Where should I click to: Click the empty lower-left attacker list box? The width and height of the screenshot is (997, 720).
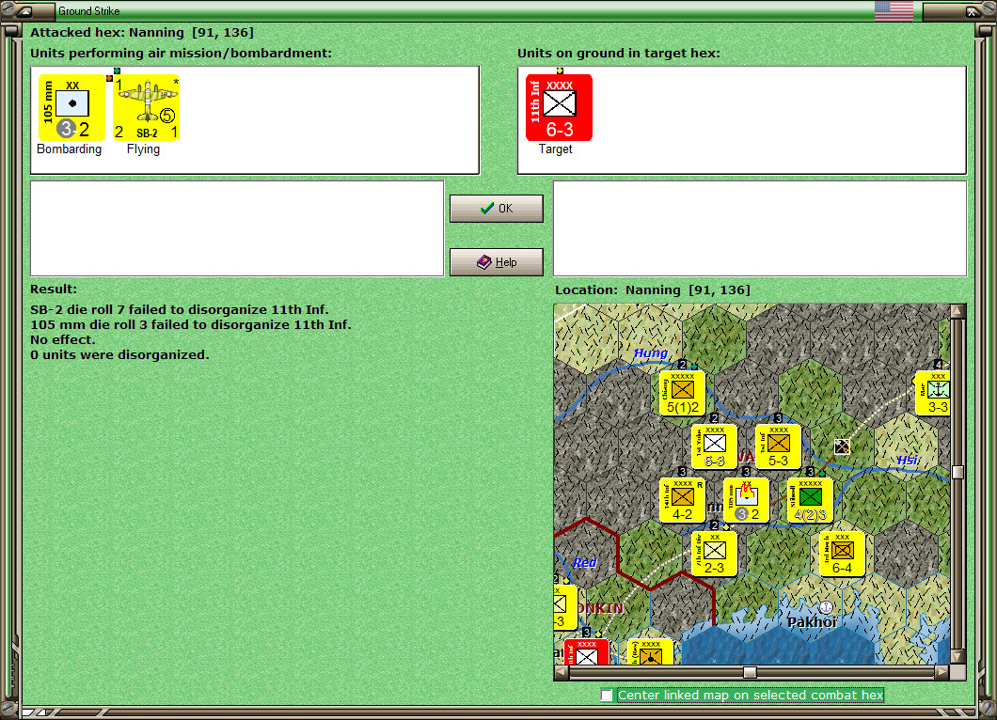click(237, 228)
